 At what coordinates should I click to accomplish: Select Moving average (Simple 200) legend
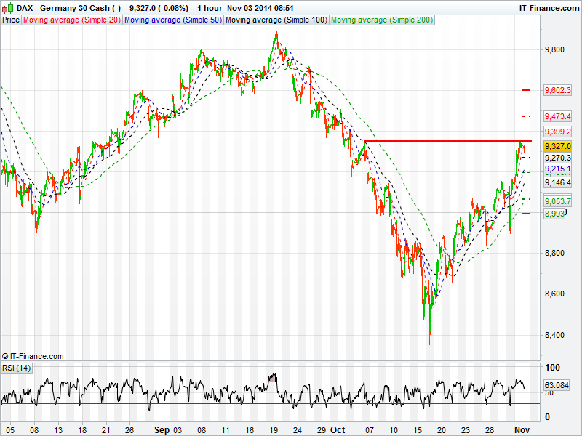381,20
